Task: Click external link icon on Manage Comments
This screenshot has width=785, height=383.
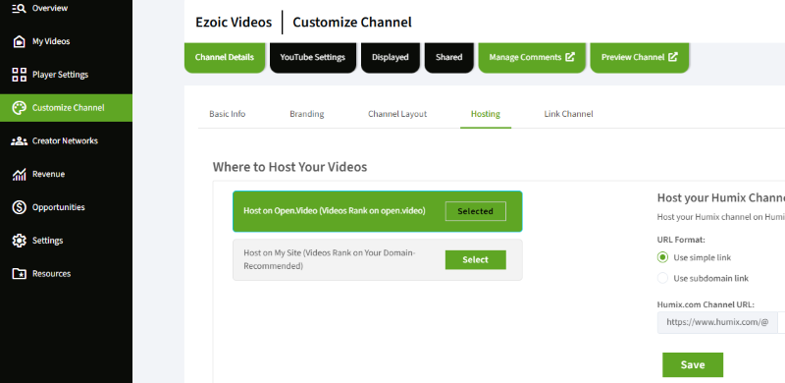Action: point(570,57)
